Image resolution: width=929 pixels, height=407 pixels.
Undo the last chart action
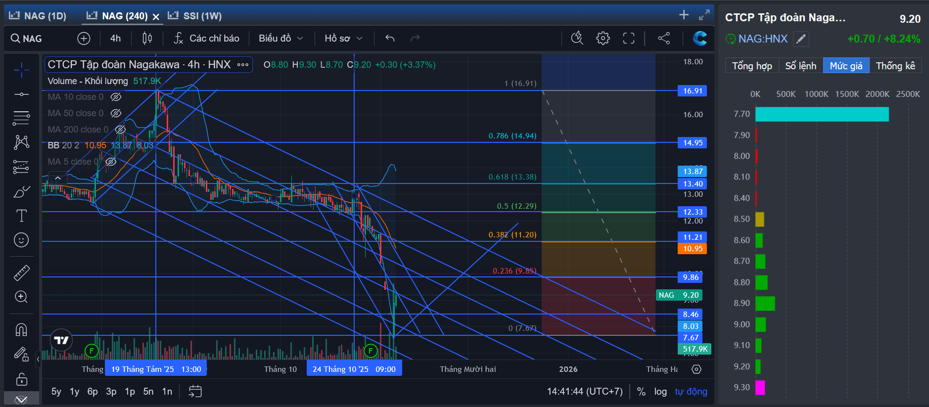(x=390, y=38)
